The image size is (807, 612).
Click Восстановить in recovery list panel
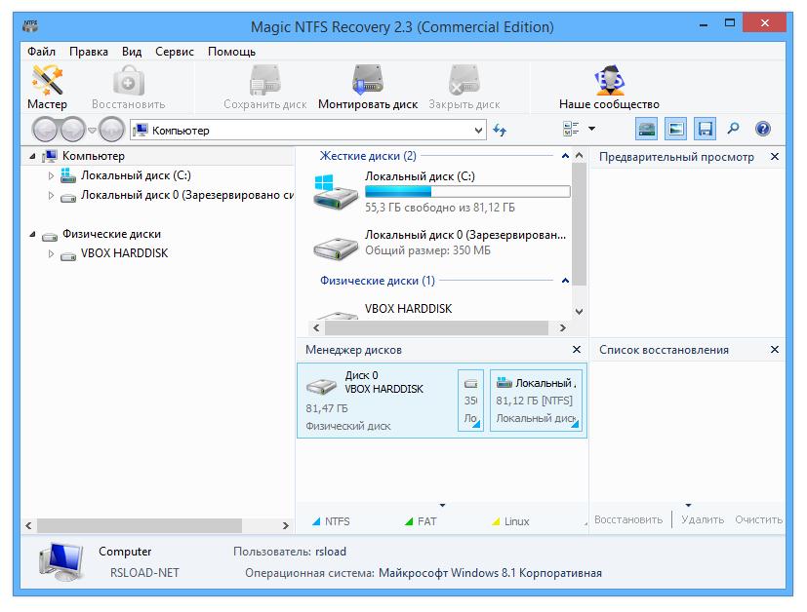[x=627, y=519]
